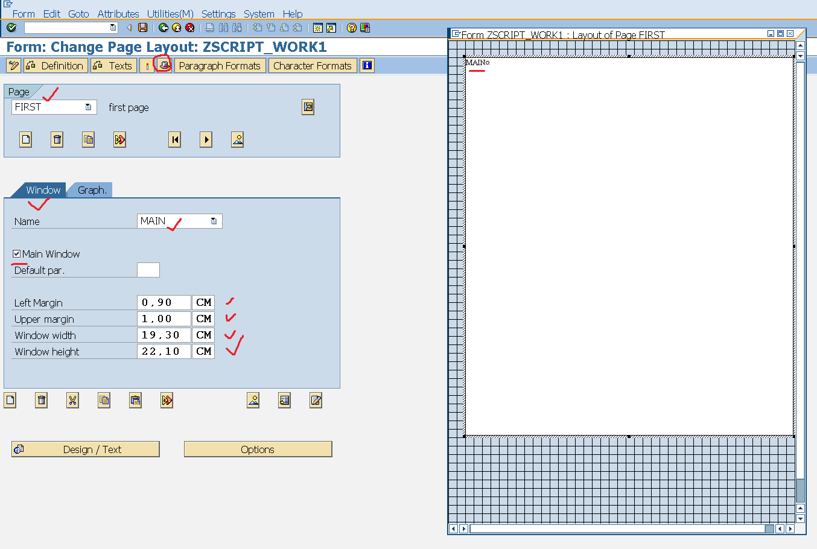Screen dimensions: 817x549
Task: Delete the current page using the trash icon
Action: pos(57,139)
